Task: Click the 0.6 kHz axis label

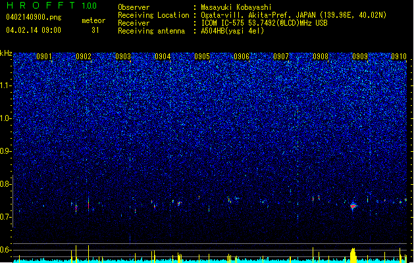Action: click(6, 250)
